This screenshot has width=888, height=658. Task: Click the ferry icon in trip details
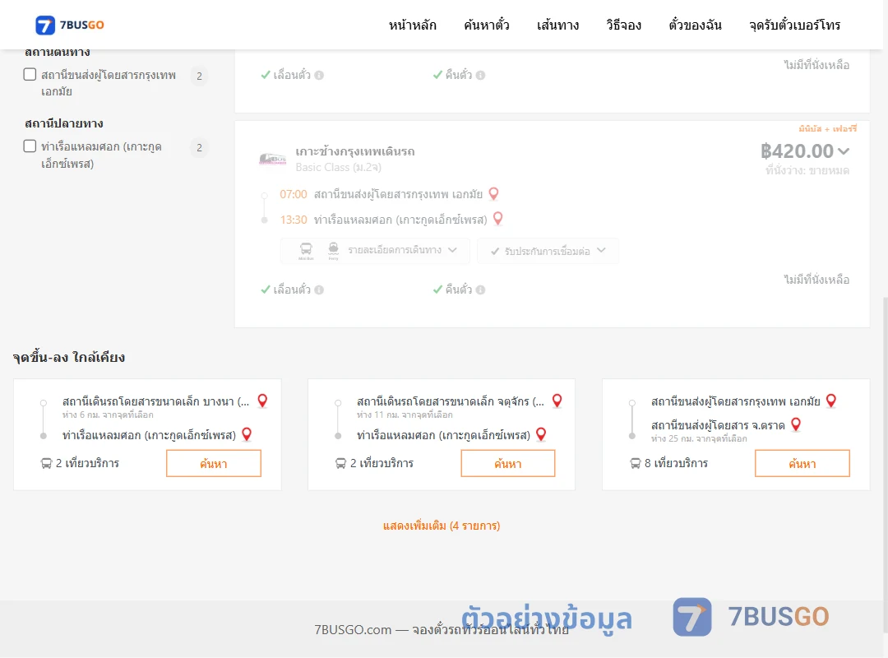coord(334,250)
